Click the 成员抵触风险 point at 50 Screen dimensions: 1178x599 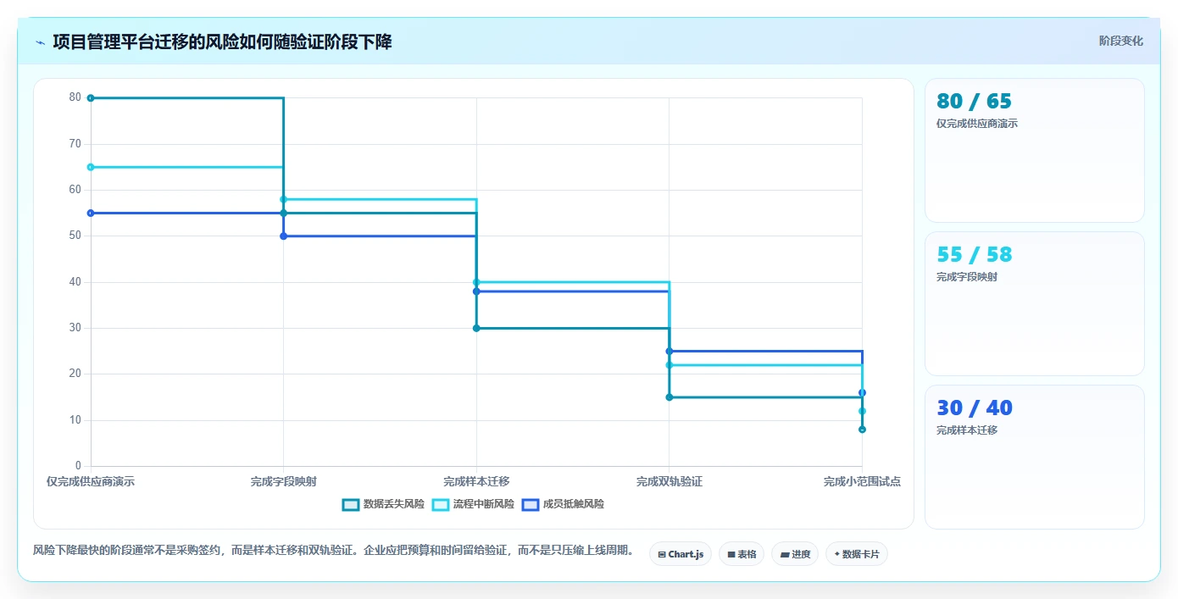click(283, 236)
